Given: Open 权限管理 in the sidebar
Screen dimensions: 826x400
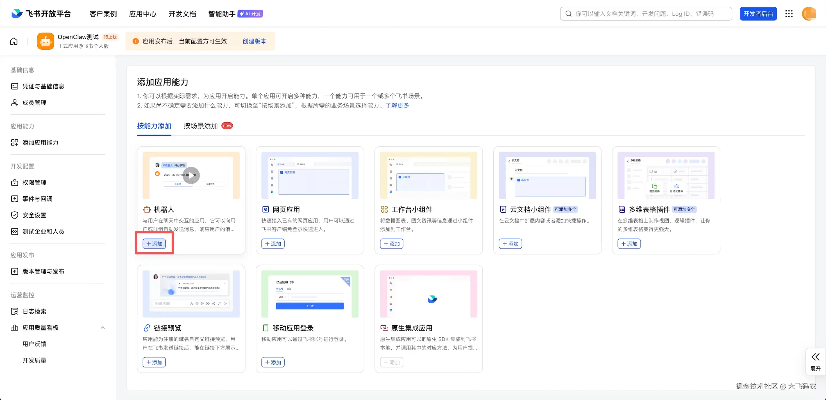Looking at the screenshot, I should 34,183.
